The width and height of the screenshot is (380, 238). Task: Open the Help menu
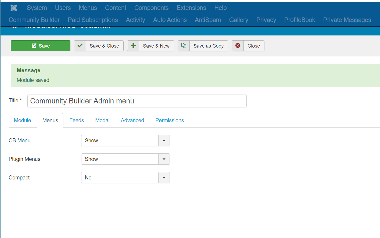pyautogui.click(x=220, y=8)
